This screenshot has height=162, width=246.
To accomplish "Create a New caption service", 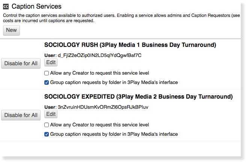I will tap(11, 30).
